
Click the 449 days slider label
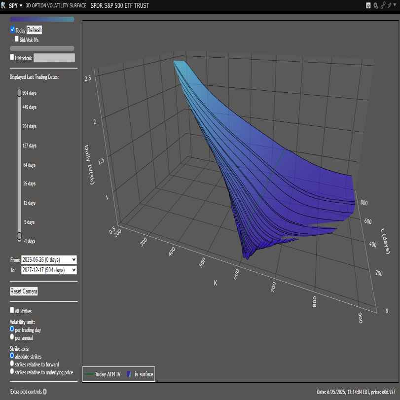29,107
